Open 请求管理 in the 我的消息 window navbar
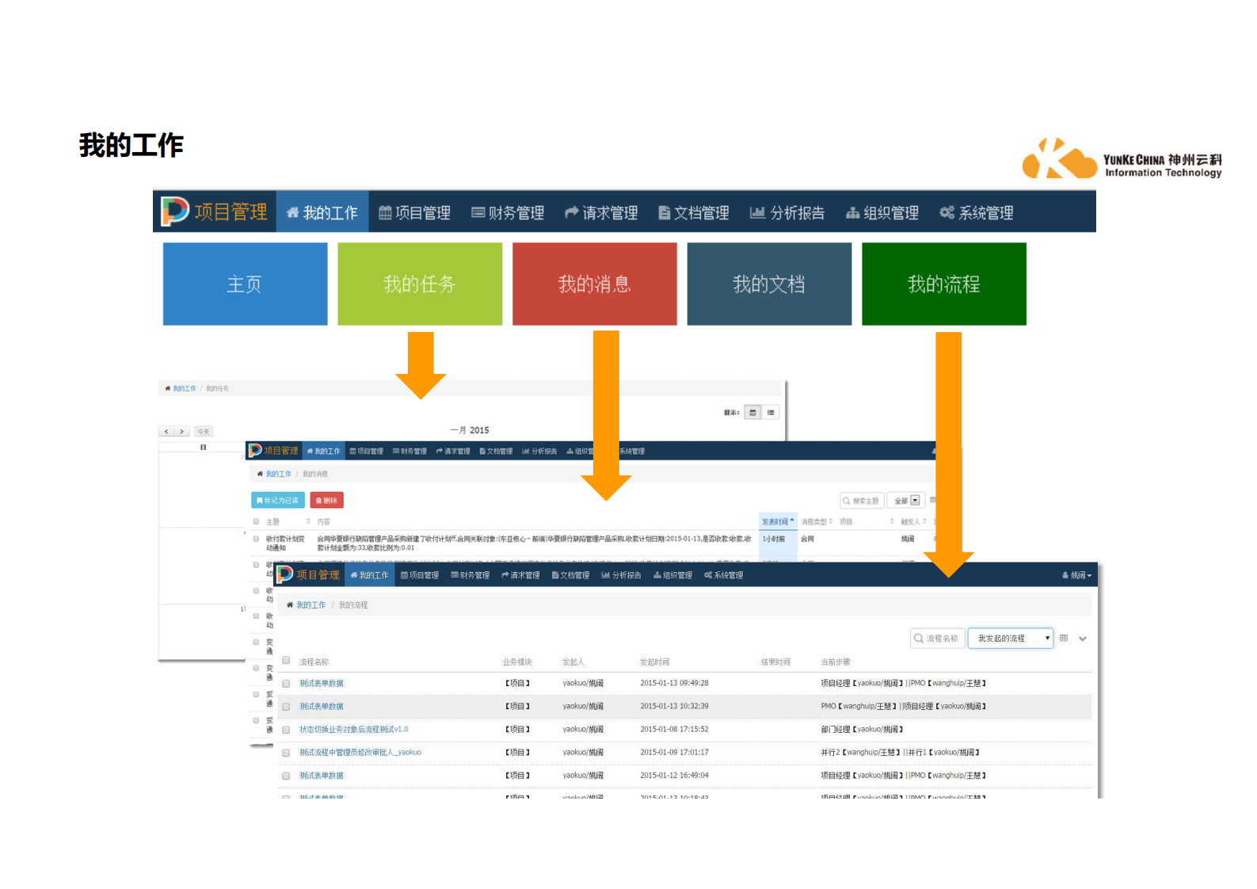This screenshot has height=889, width=1257. tap(453, 451)
